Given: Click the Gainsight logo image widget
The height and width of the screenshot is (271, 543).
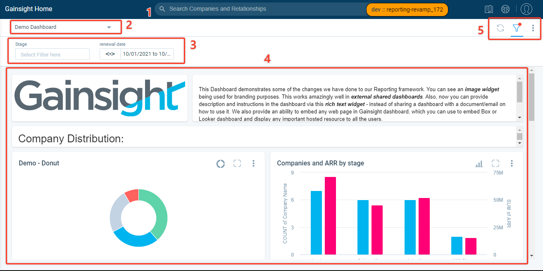Looking at the screenshot, I should 100,98.
